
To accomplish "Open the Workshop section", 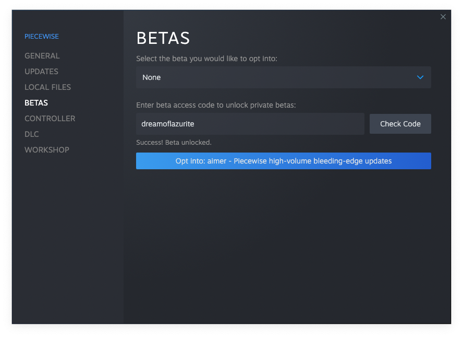I will click(x=46, y=150).
